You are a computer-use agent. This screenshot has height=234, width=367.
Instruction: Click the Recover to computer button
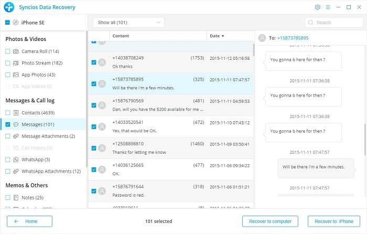click(270, 221)
